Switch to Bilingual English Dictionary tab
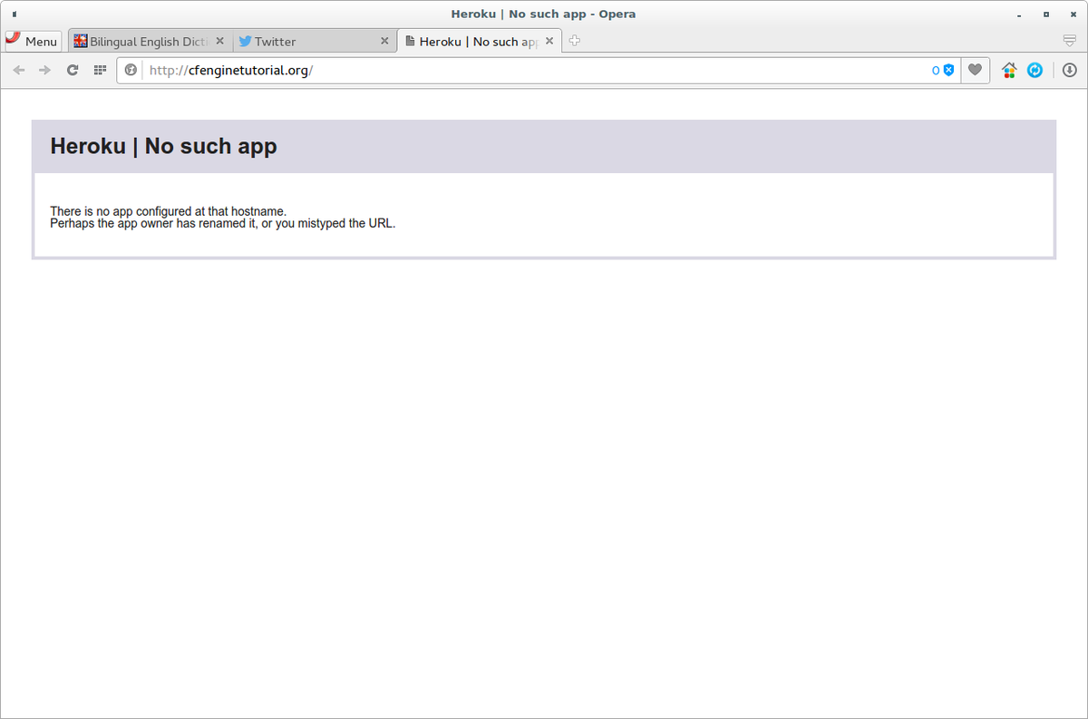This screenshot has width=1088, height=719. pyautogui.click(x=149, y=41)
